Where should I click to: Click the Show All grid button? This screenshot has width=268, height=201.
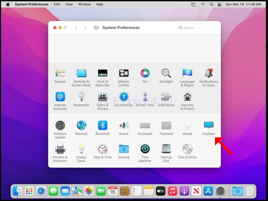(96, 28)
